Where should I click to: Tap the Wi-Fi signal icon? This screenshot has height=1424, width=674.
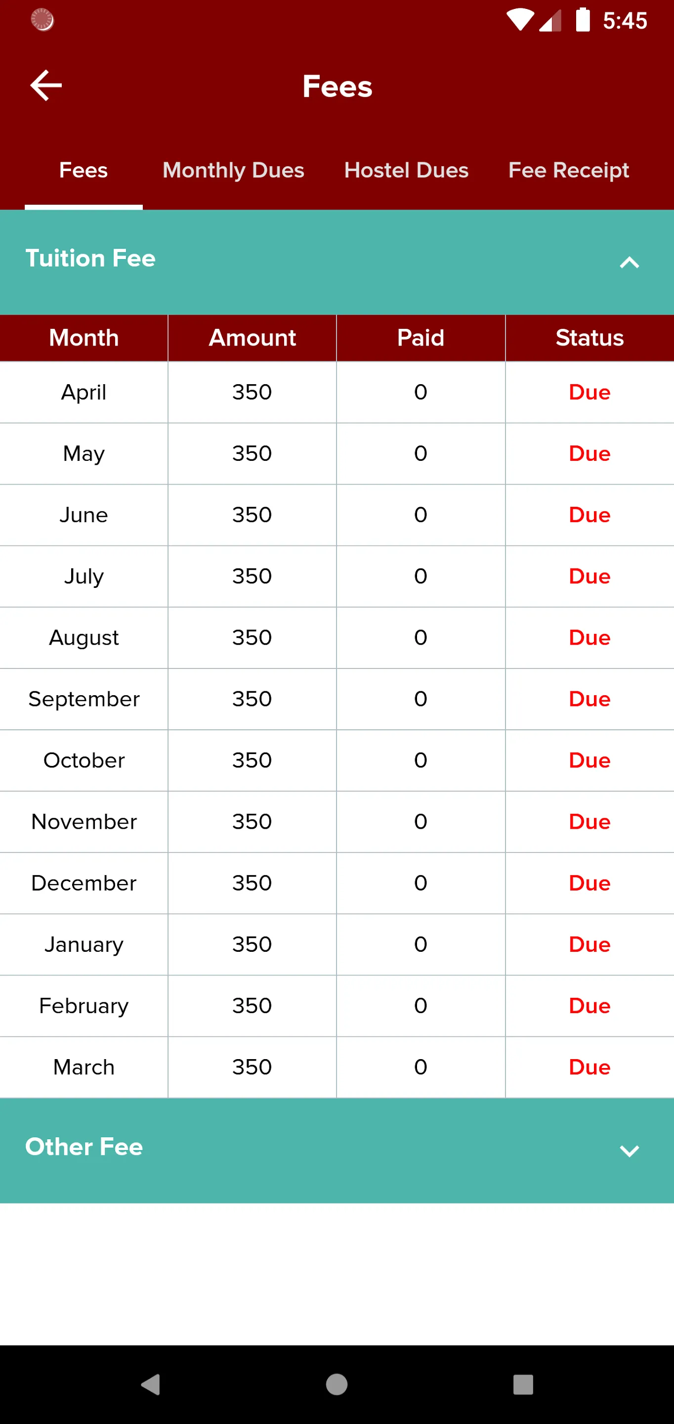(x=519, y=20)
